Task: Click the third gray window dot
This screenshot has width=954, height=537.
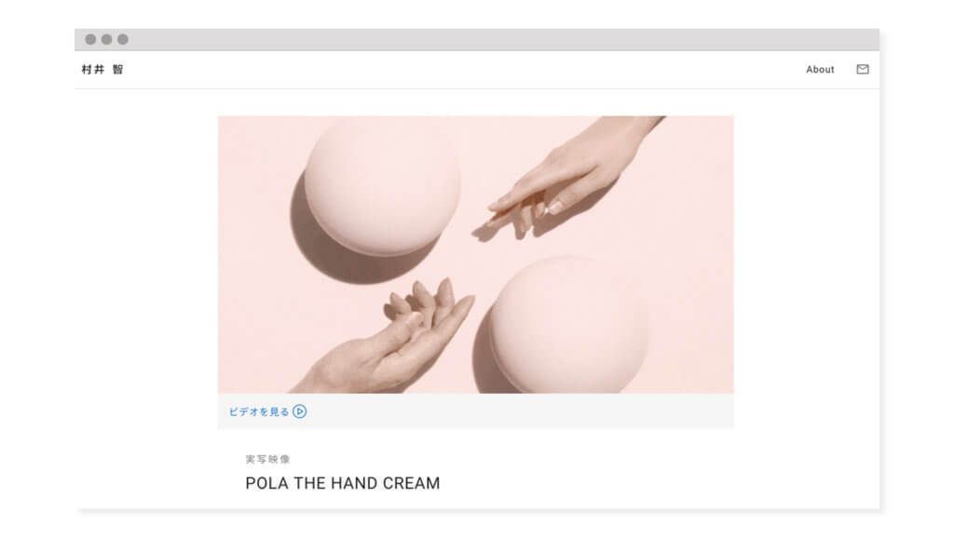Action: click(x=123, y=39)
